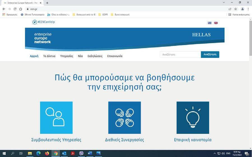The width and height of the screenshot is (252, 157).
Task: Open Viber from taskbar
Action: 81,153
